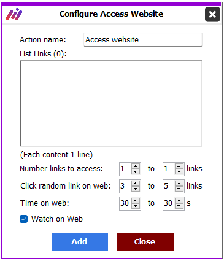Select the minimum Time on web field

125,203
